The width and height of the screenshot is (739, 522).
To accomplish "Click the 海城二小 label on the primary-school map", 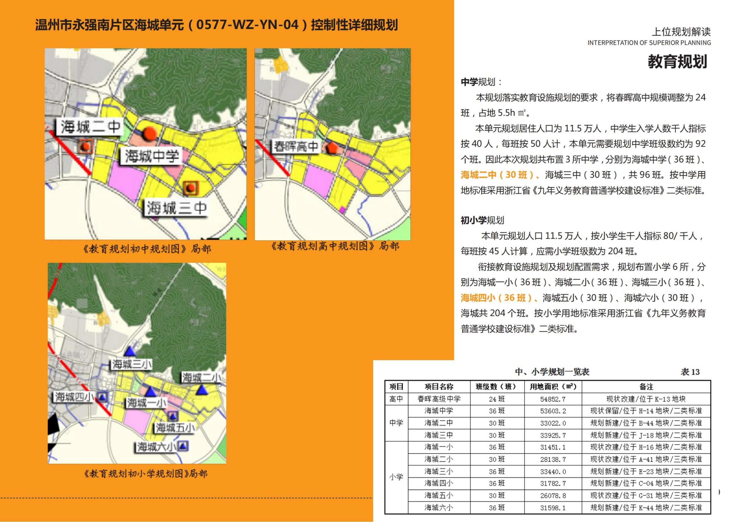I will 201,378.
